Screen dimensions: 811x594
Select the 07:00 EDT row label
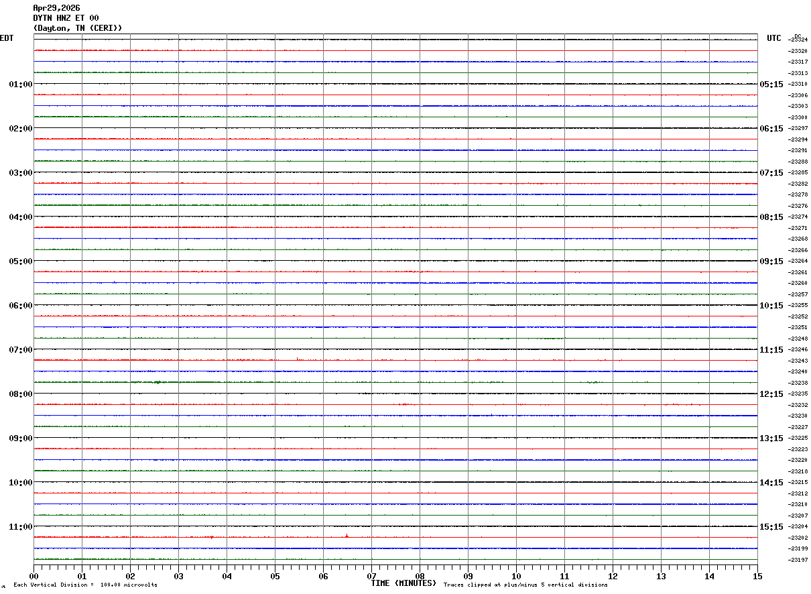pos(21,350)
